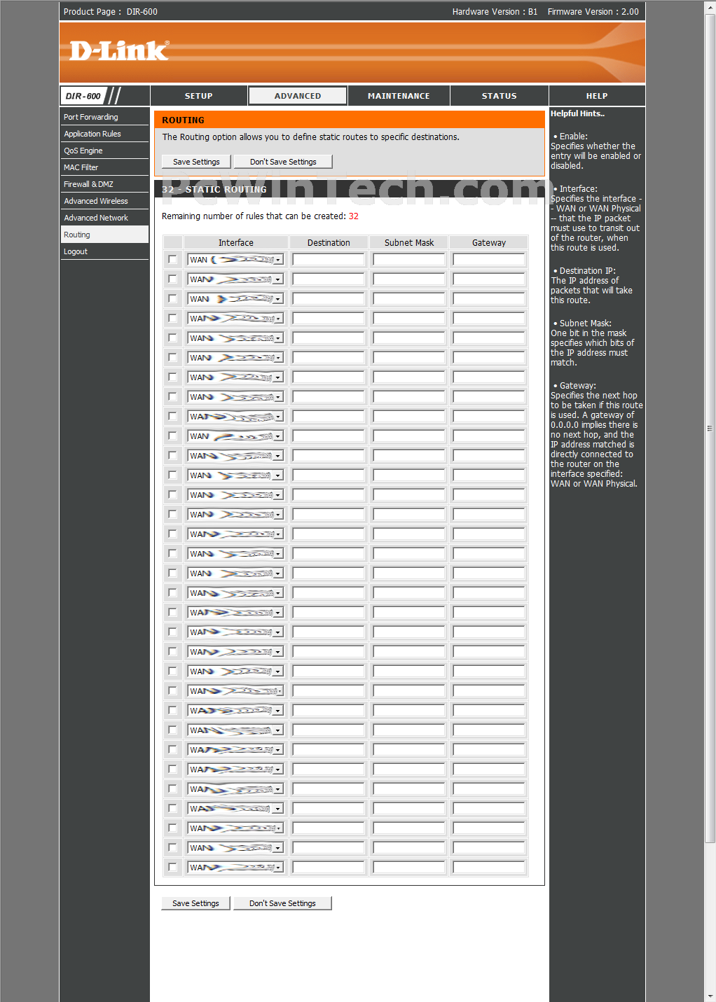Open the SETUP tab

[199, 96]
